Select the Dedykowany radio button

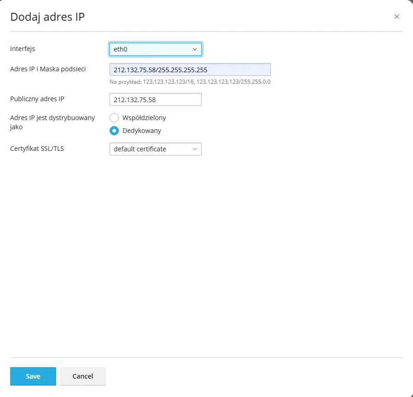114,131
